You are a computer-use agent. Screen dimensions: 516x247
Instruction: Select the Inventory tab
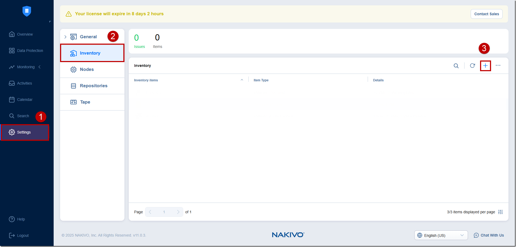click(92, 53)
